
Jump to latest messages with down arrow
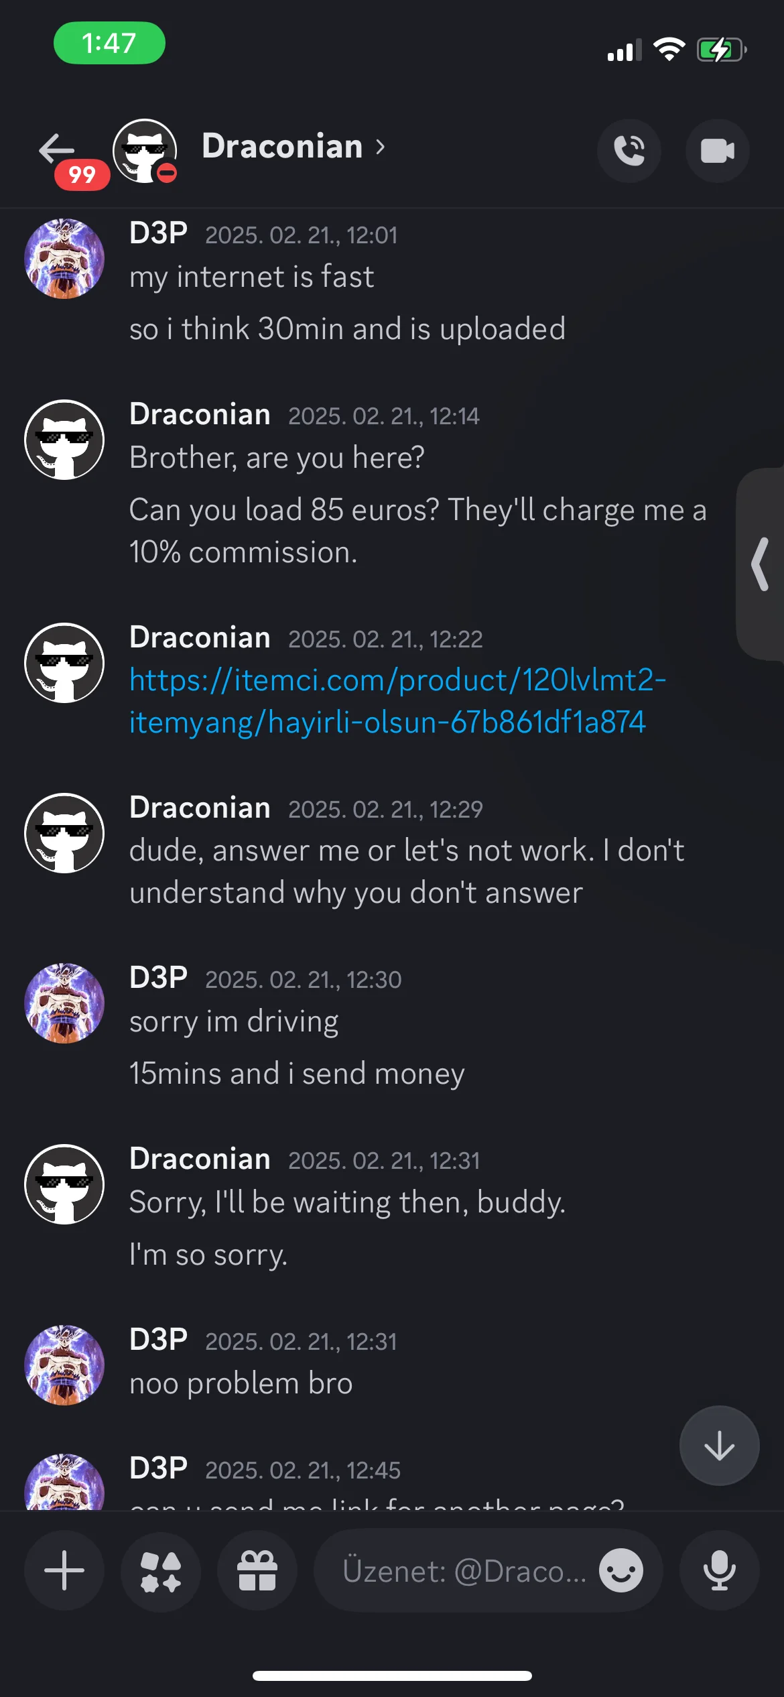pos(720,1445)
